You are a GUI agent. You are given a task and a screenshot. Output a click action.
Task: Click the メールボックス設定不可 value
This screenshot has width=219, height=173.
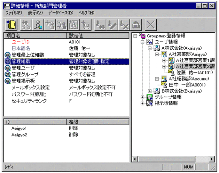[92, 87]
